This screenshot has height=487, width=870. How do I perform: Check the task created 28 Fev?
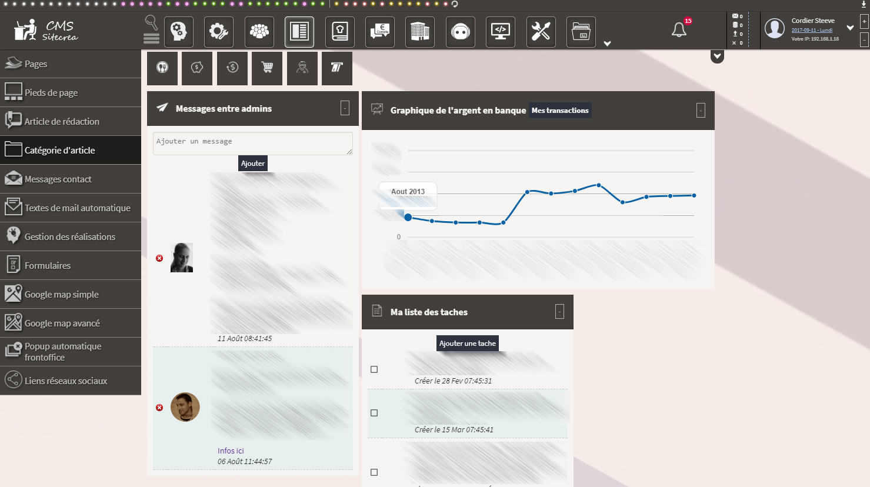point(374,369)
